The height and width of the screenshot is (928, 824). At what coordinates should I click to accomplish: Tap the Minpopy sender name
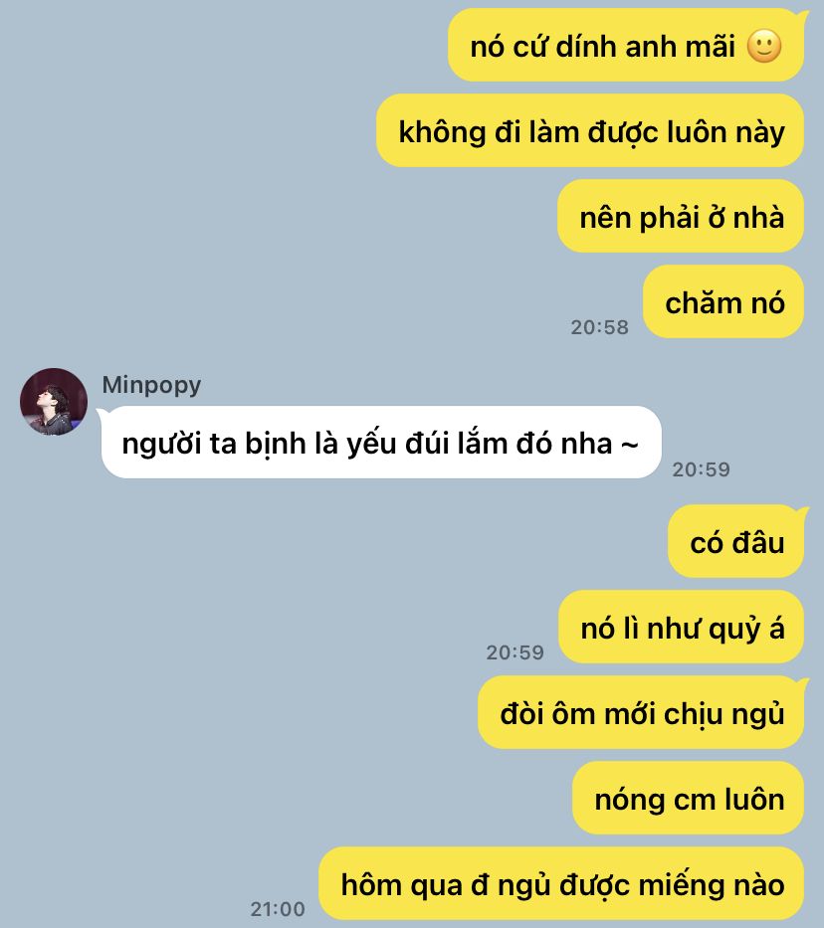[151, 385]
